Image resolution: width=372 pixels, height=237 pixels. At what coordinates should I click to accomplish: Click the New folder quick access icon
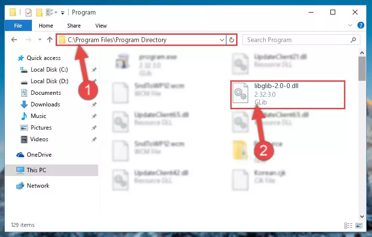[x=39, y=13]
